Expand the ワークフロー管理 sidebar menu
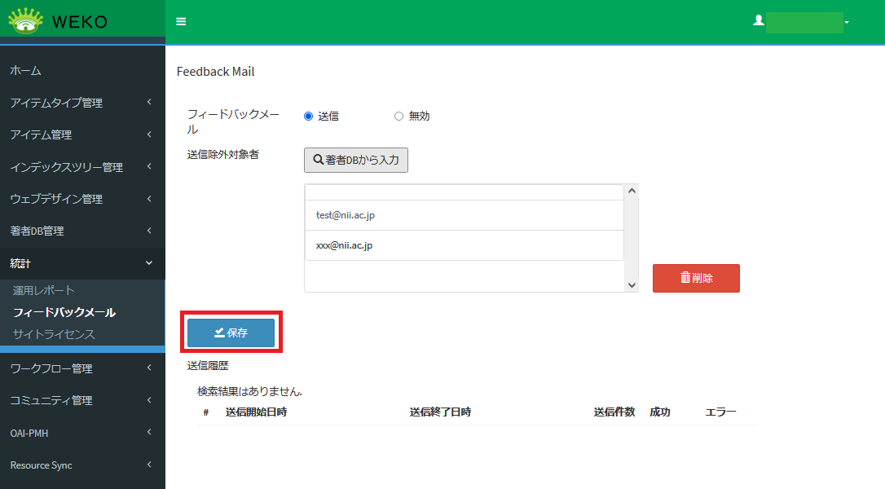The height and width of the screenshot is (489, 885). 81,368
